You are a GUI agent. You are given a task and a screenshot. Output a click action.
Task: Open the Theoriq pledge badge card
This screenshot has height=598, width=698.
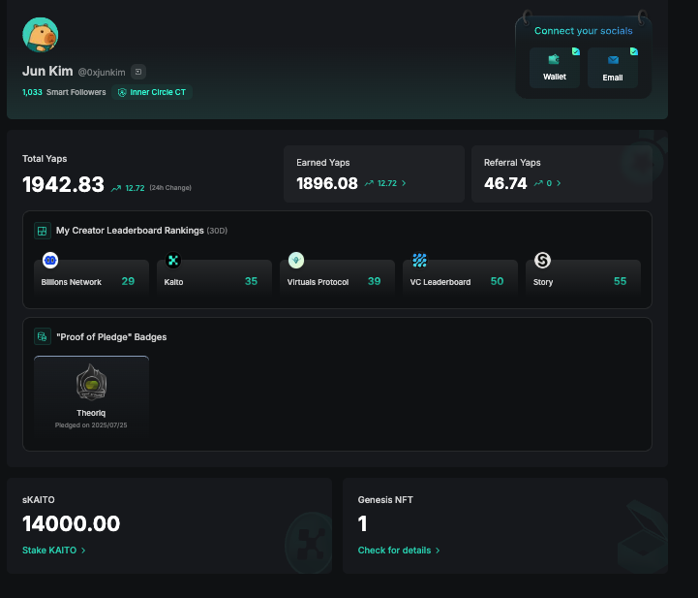[91, 395]
